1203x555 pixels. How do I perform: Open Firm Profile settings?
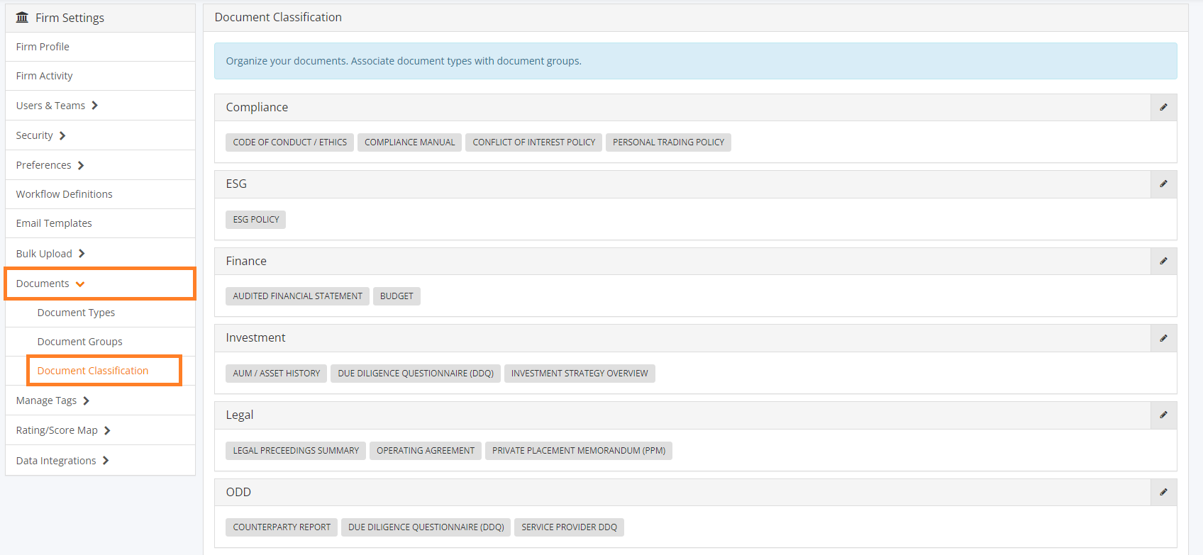100,47
